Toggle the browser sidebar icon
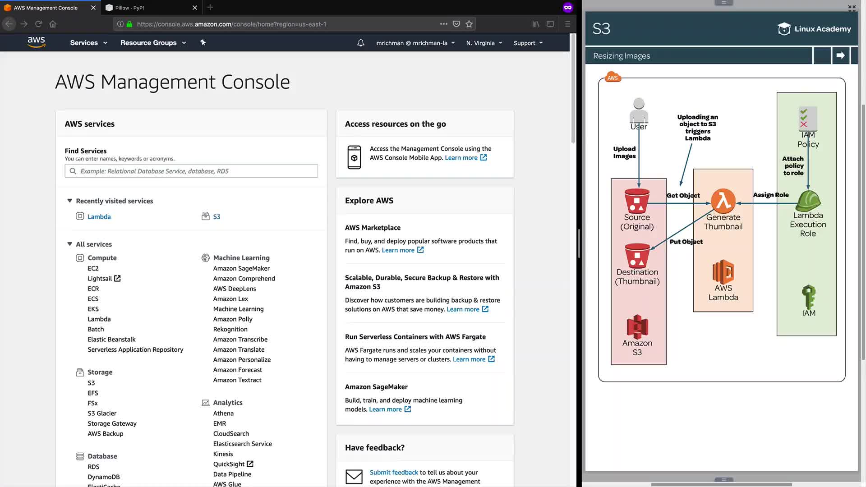 click(x=550, y=24)
